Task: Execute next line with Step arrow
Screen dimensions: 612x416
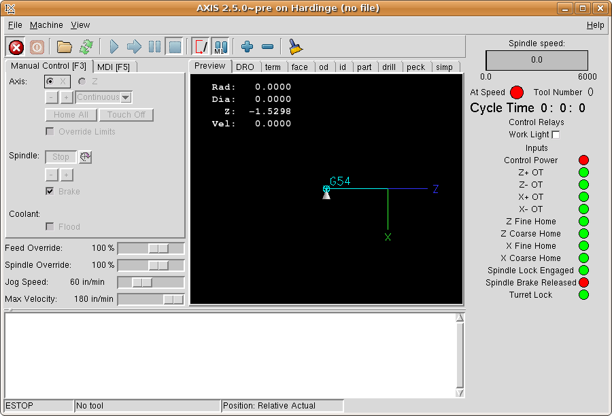Action: [134, 47]
